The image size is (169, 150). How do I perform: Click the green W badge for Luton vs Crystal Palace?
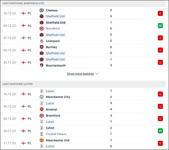point(160,131)
